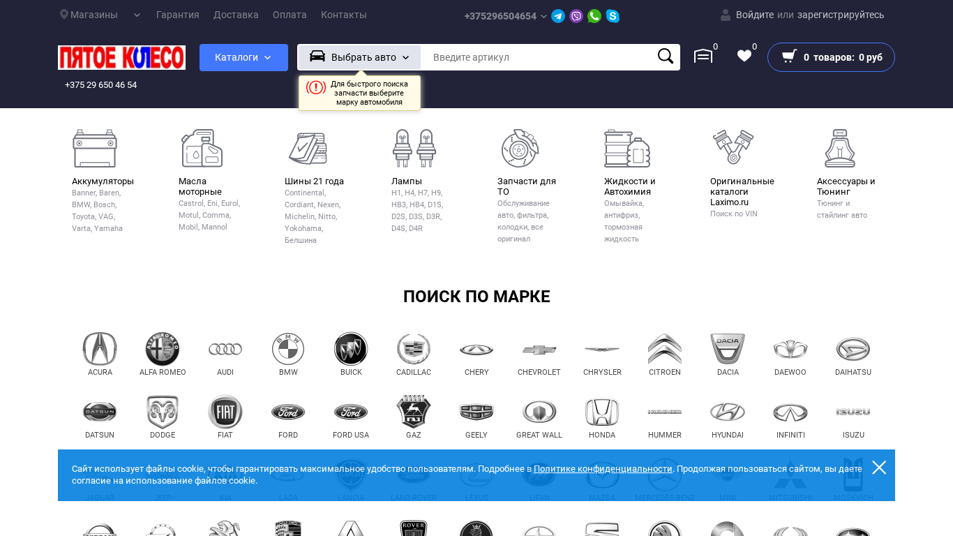The width and height of the screenshot is (953, 536).
Task: Open the Контакты menu item
Action: (x=344, y=15)
